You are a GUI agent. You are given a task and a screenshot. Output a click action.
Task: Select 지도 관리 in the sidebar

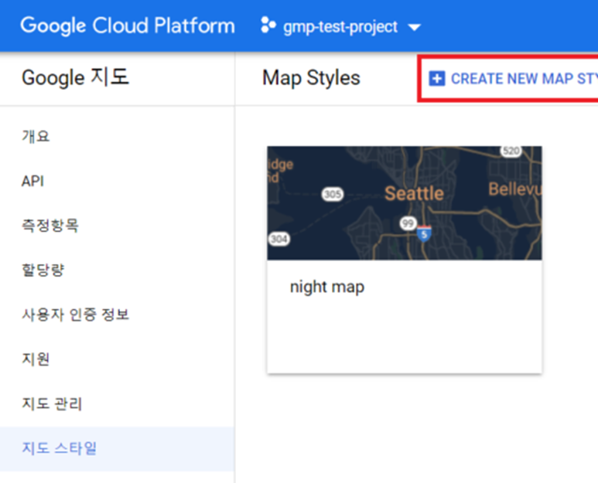pyautogui.click(x=52, y=403)
